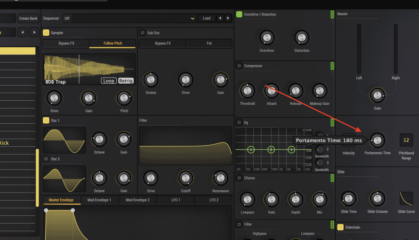The width and height of the screenshot is (419, 240).
Task: Click the Overdrive knob
Action: (266, 38)
